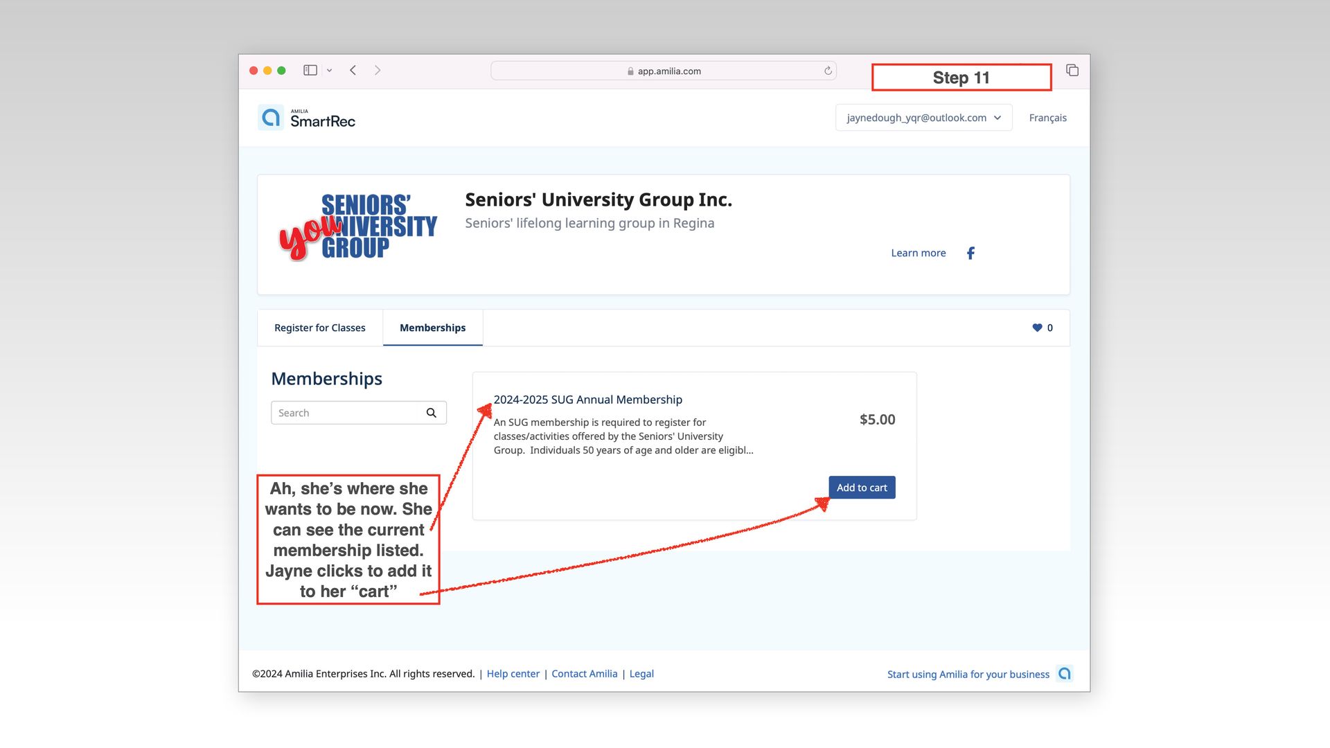The image size is (1330, 748).
Task: Go forward with the browser forward arrow
Action: [378, 70]
